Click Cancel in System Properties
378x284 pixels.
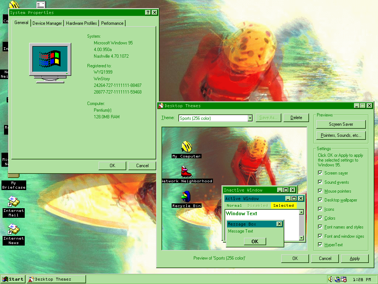[x=142, y=166]
